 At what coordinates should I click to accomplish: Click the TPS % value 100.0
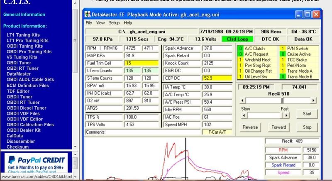142,117
